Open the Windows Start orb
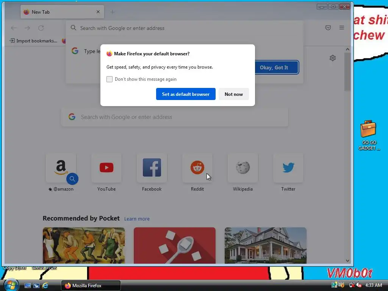 11,285
